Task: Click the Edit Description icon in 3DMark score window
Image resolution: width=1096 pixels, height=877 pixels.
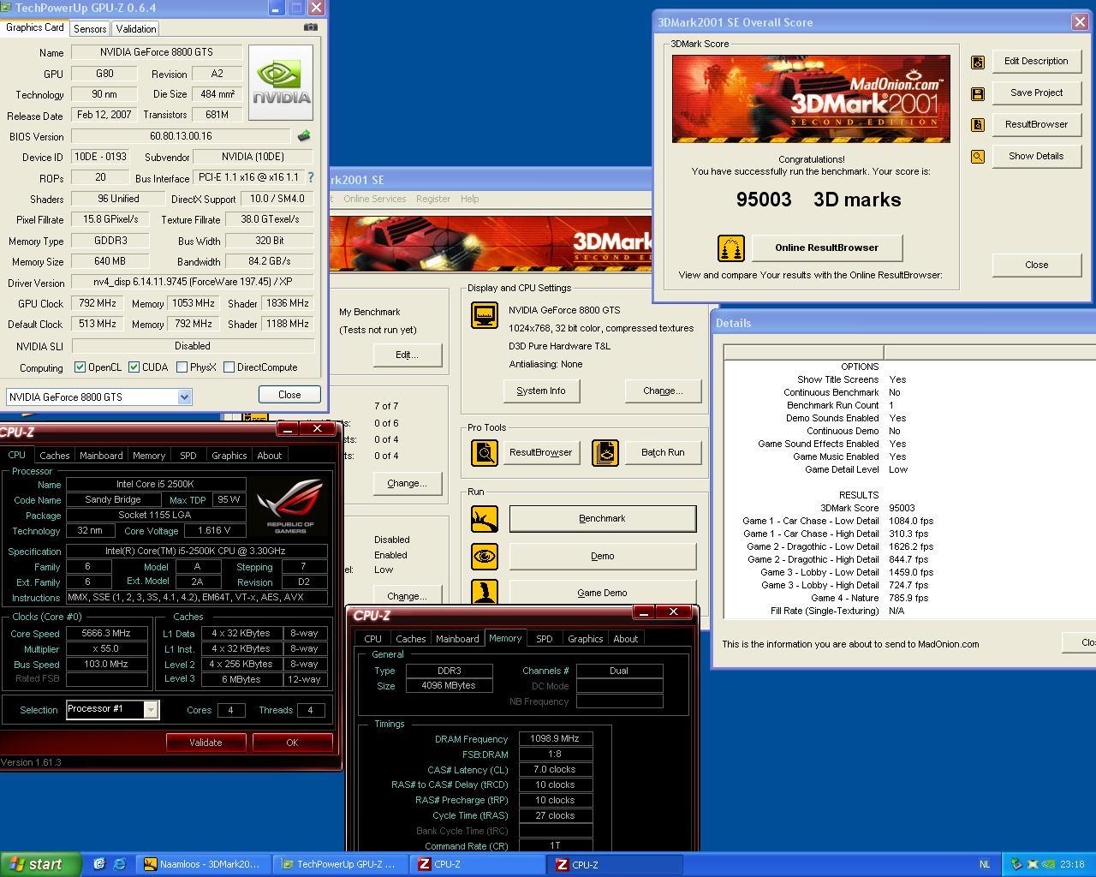Action: coord(977,62)
